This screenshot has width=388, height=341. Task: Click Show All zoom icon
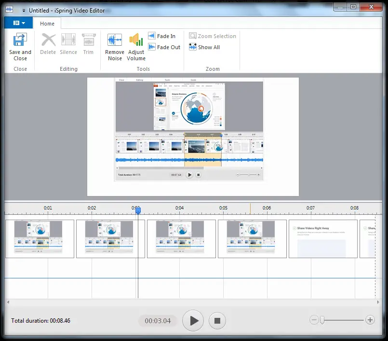click(x=193, y=47)
